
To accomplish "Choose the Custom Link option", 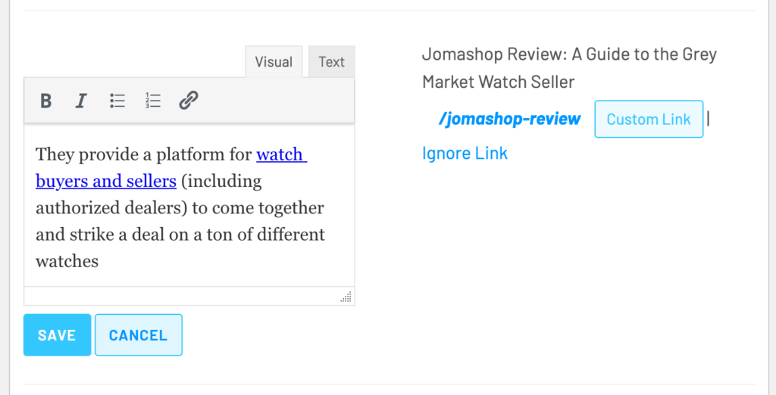I will tap(649, 119).
